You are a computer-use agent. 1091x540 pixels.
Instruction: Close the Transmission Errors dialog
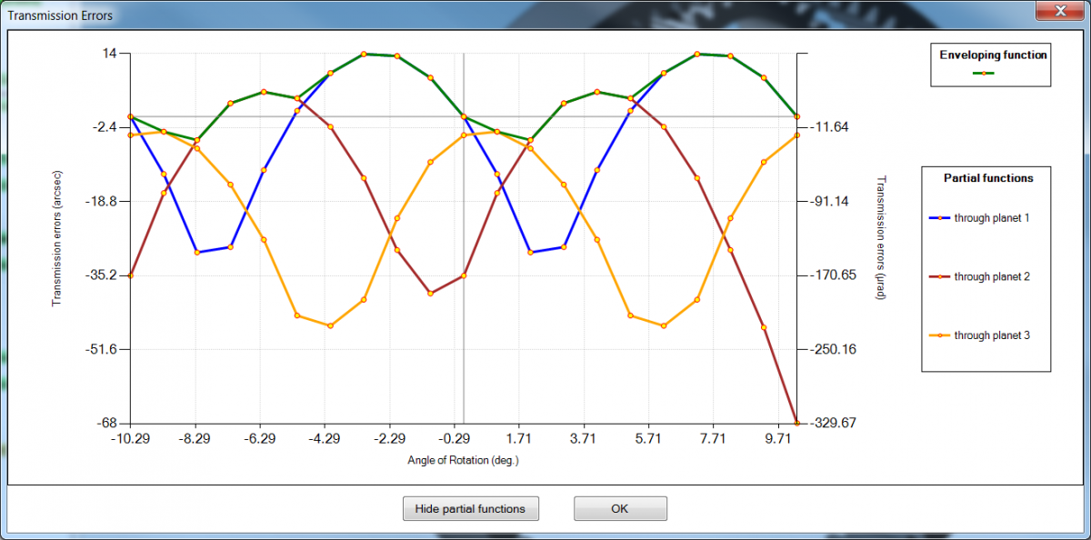coord(1060,12)
